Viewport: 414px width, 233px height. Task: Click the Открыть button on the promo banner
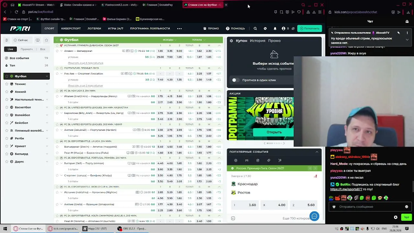(x=274, y=132)
